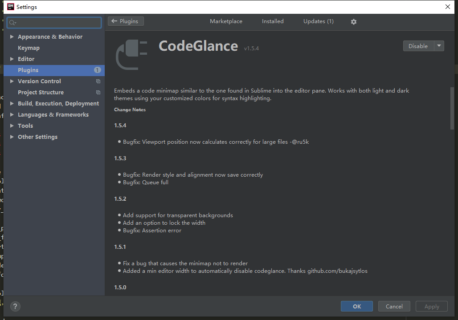Open the Installed plugins tab

pyautogui.click(x=273, y=21)
